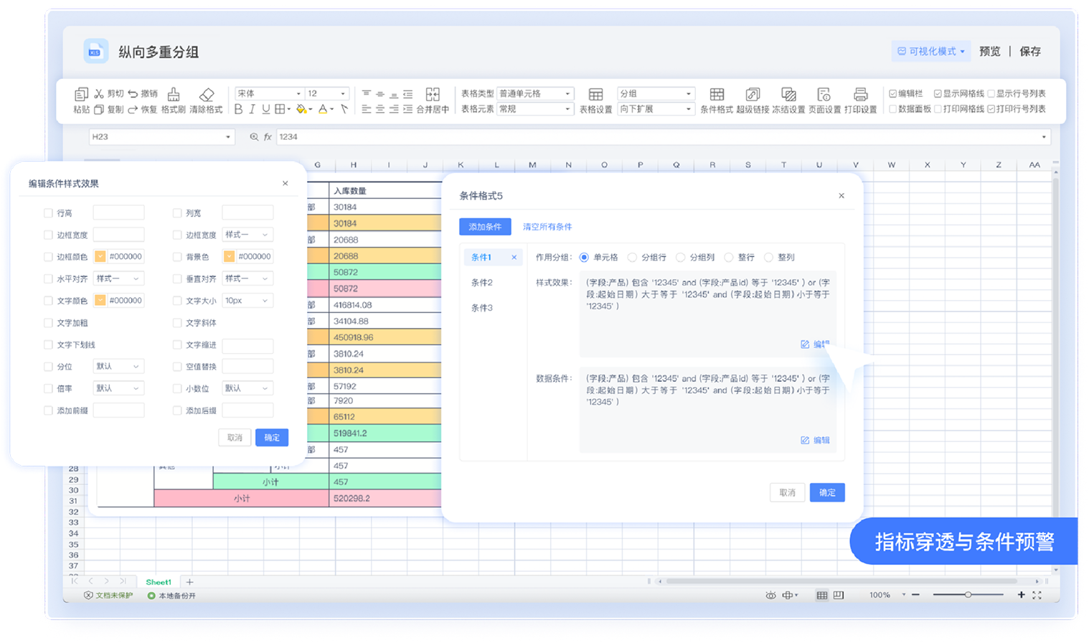Click the 背景色 orange color swatch
This screenshot has height=643, width=1089.
tap(230, 257)
